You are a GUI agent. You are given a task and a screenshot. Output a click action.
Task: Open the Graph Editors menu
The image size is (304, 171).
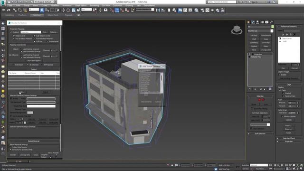(81, 6)
